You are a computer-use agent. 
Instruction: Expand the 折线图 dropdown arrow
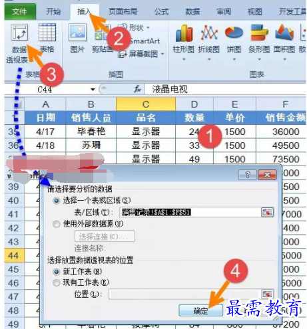pos(209,59)
